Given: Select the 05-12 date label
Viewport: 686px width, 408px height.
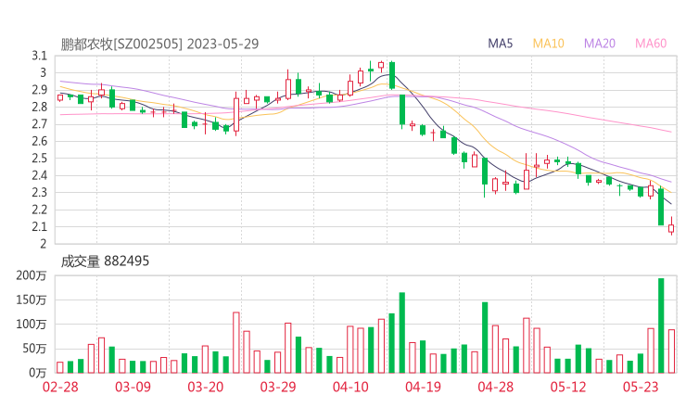Looking at the screenshot, I should point(568,387).
